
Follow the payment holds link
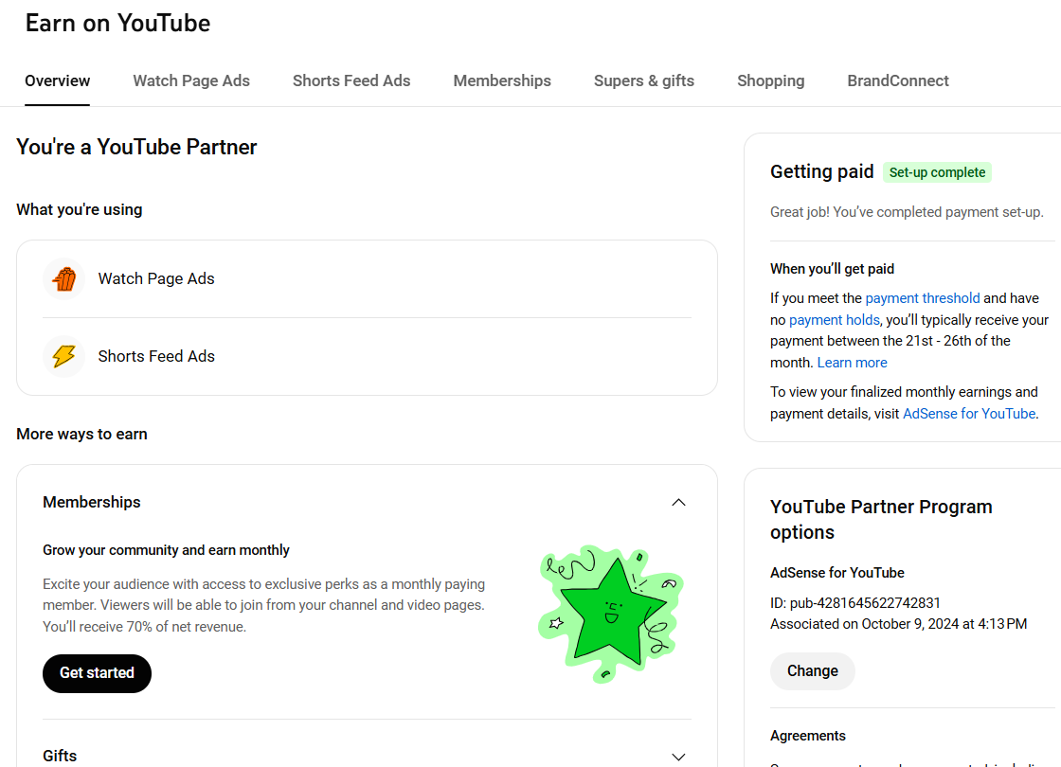point(835,320)
